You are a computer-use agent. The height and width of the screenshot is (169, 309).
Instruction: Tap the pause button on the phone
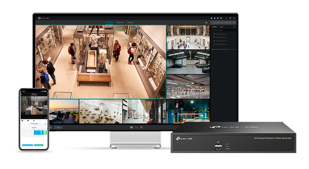tap(34, 120)
